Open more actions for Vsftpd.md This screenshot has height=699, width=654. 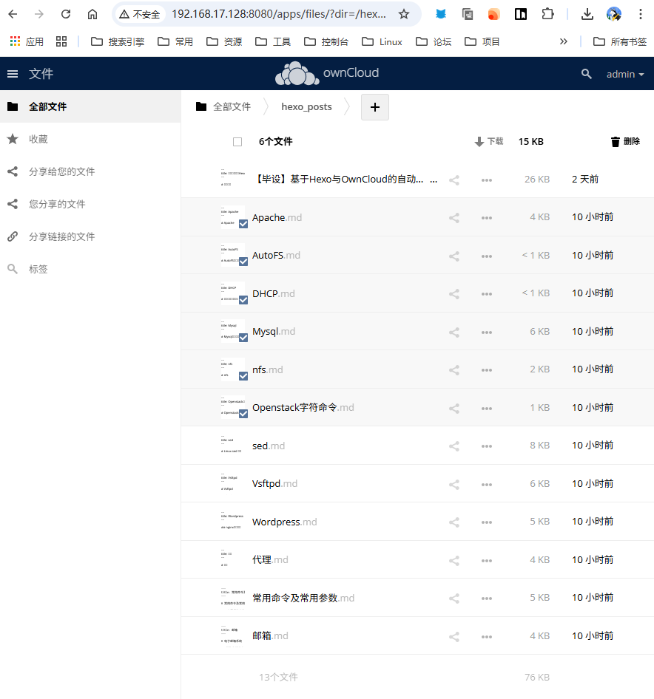point(487,485)
